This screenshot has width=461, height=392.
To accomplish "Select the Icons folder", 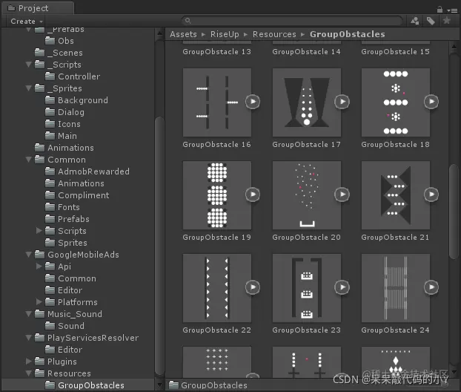I will (x=62, y=124).
